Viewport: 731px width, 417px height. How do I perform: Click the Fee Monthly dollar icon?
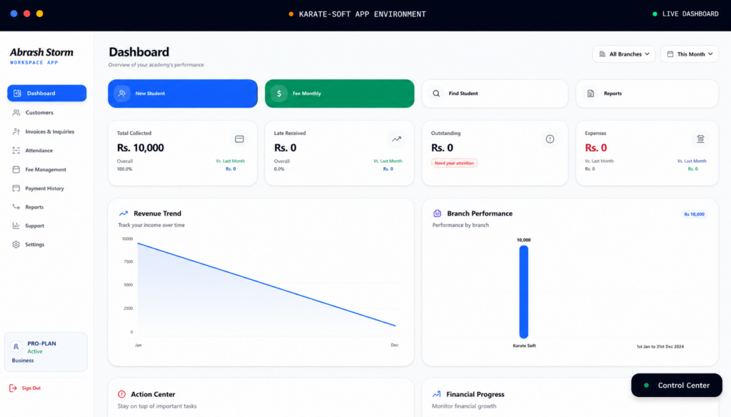pos(279,94)
